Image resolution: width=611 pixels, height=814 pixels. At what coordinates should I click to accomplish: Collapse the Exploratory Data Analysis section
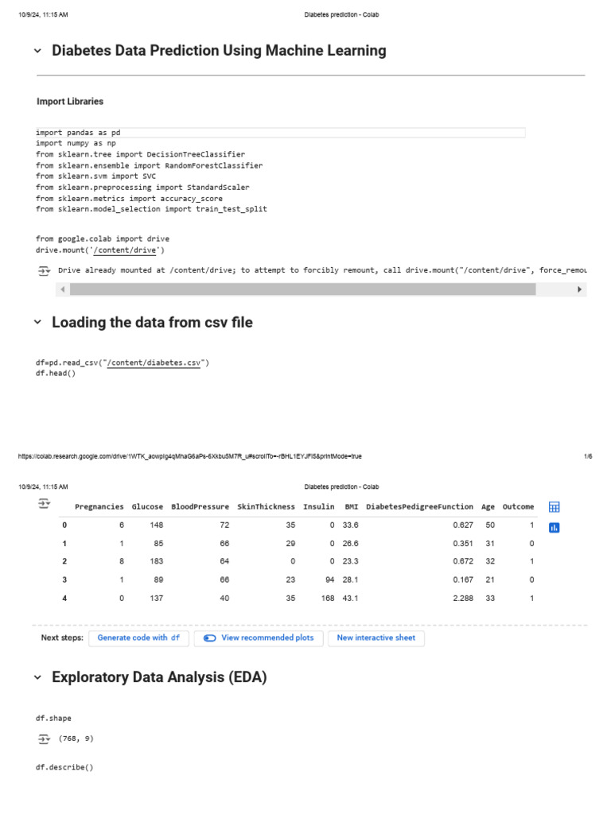click(37, 677)
